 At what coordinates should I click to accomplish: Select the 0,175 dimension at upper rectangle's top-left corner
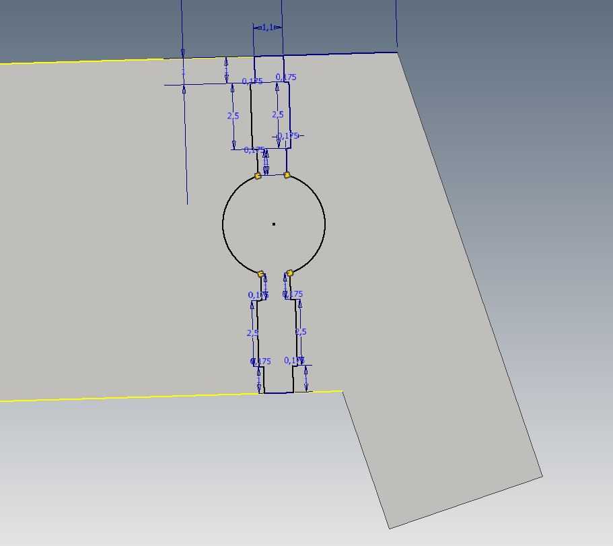click(252, 81)
